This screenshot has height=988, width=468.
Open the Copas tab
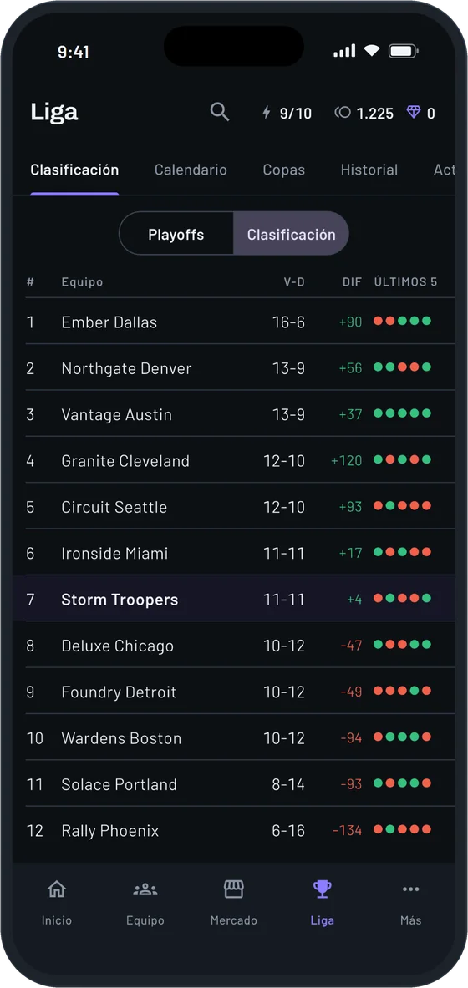(284, 170)
